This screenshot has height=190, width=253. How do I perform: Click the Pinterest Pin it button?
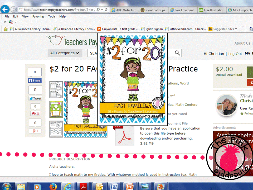point(35,113)
